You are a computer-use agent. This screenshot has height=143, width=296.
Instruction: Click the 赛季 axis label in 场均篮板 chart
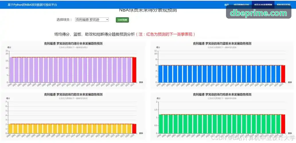290,82
